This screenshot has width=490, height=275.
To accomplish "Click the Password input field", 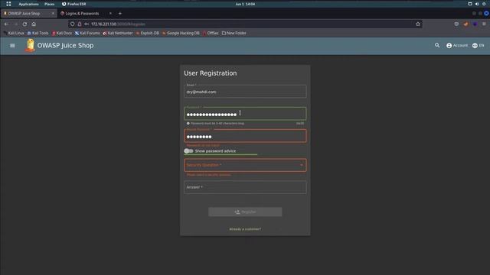I will (245, 114).
